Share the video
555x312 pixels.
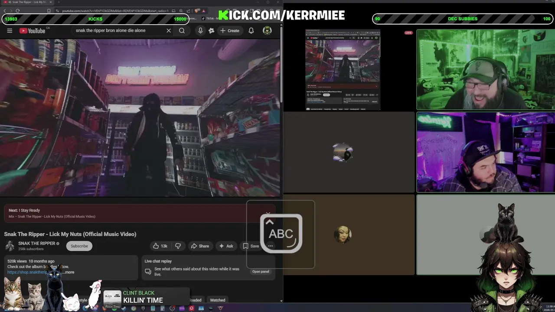[200, 246]
